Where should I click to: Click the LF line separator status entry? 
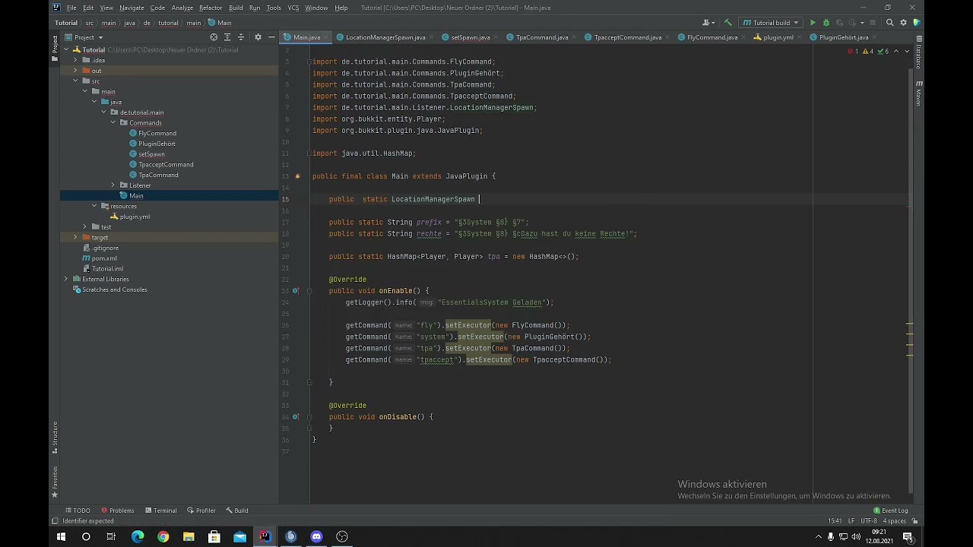pyautogui.click(x=851, y=521)
